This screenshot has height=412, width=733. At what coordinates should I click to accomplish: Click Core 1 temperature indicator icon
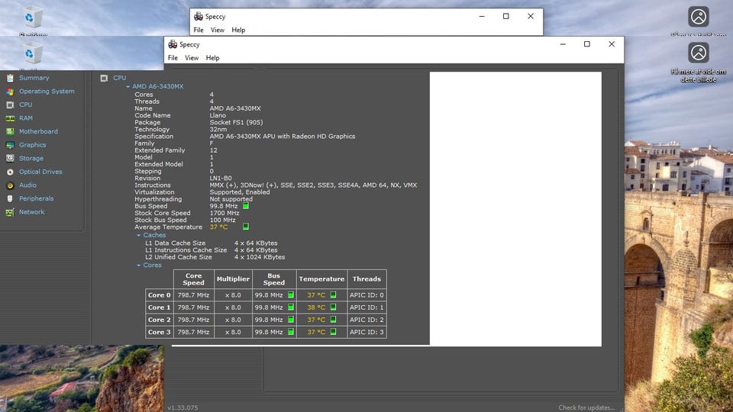pyautogui.click(x=333, y=307)
